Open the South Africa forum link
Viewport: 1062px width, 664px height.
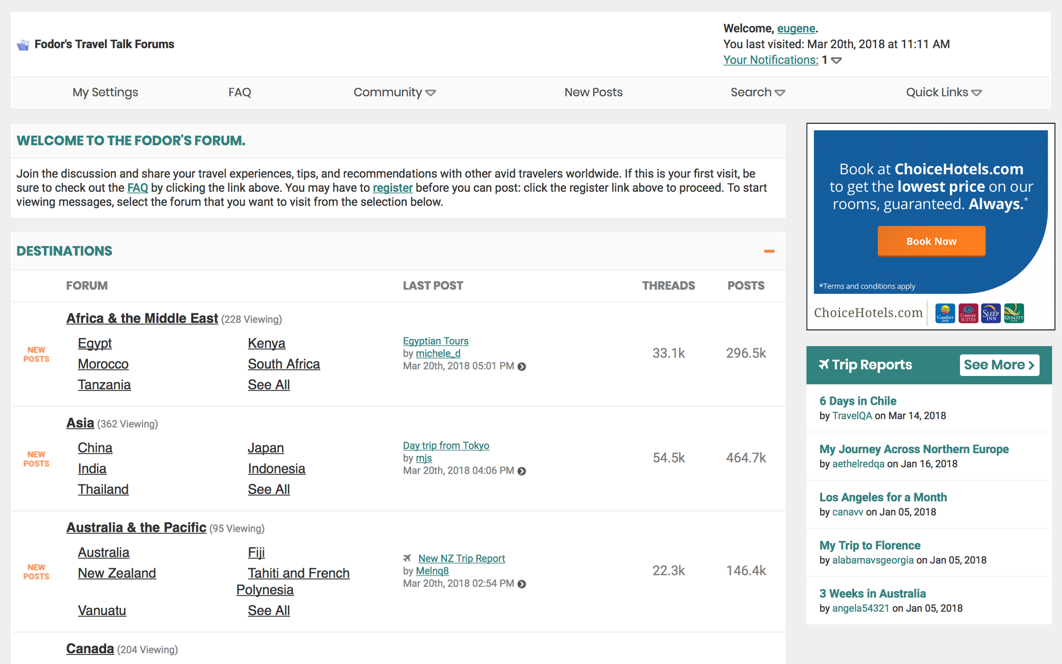tap(284, 364)
